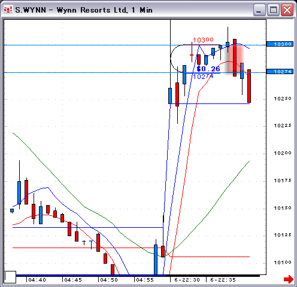
Task: Click the 6-22:35 date axis marker
Action: [223, 280]
